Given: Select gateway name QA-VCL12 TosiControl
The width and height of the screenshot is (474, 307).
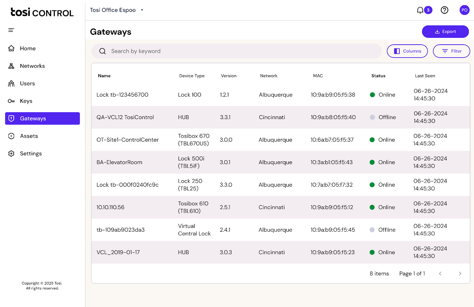Looking at the screenshot, I should click(x=125, y=117).
